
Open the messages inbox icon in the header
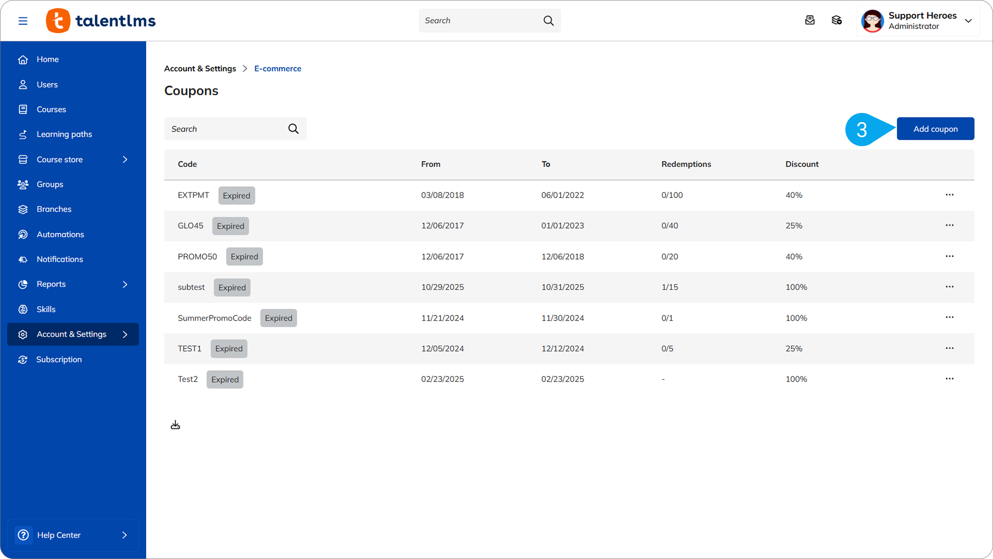tap(810, 20)
